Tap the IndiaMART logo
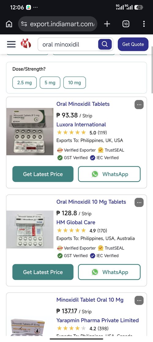This screenshot has width=153, height=342. pos(26,43)
